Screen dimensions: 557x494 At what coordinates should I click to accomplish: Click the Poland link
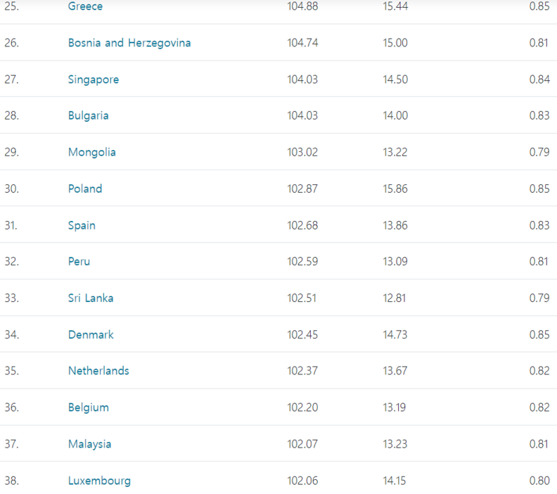pyautogui.click(x=85, y=189)
